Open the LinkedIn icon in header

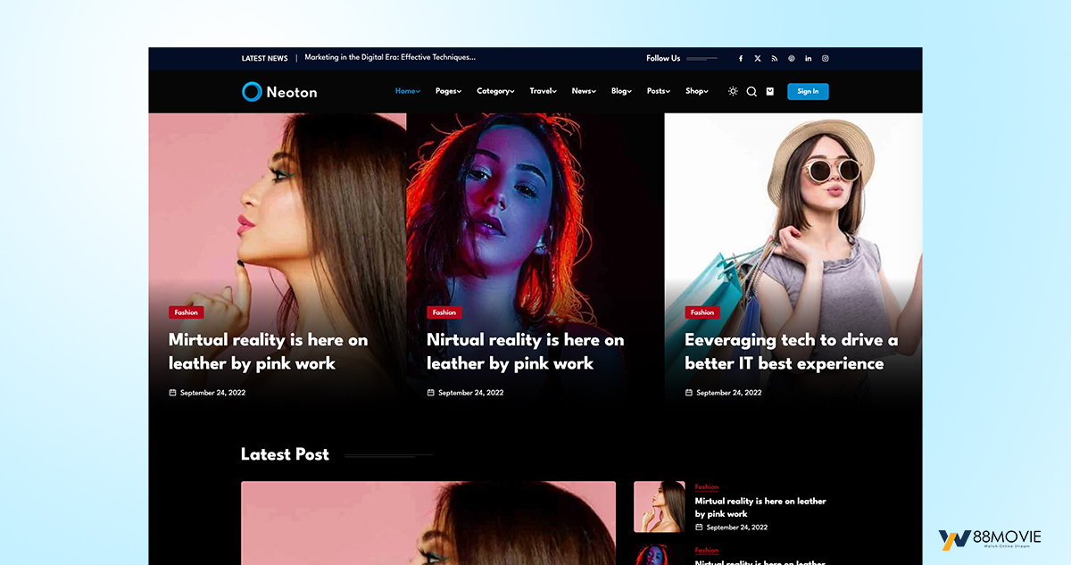click(808, 59)
